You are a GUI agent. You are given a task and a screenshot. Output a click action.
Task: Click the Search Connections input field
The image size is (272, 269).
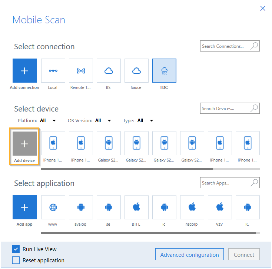(225, 46)
